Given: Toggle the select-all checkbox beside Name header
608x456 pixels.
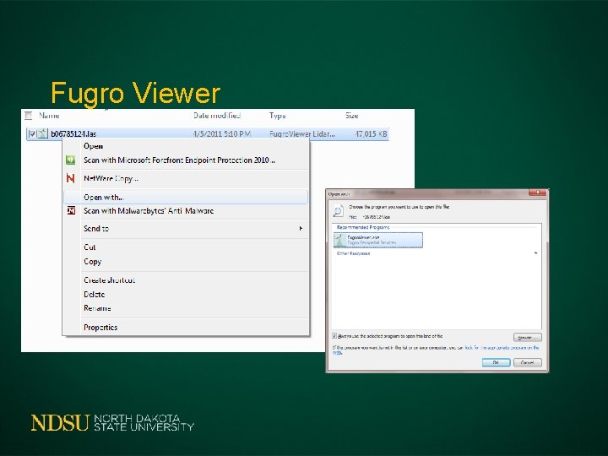Looking at the screenshot, I should pos(29,115).
